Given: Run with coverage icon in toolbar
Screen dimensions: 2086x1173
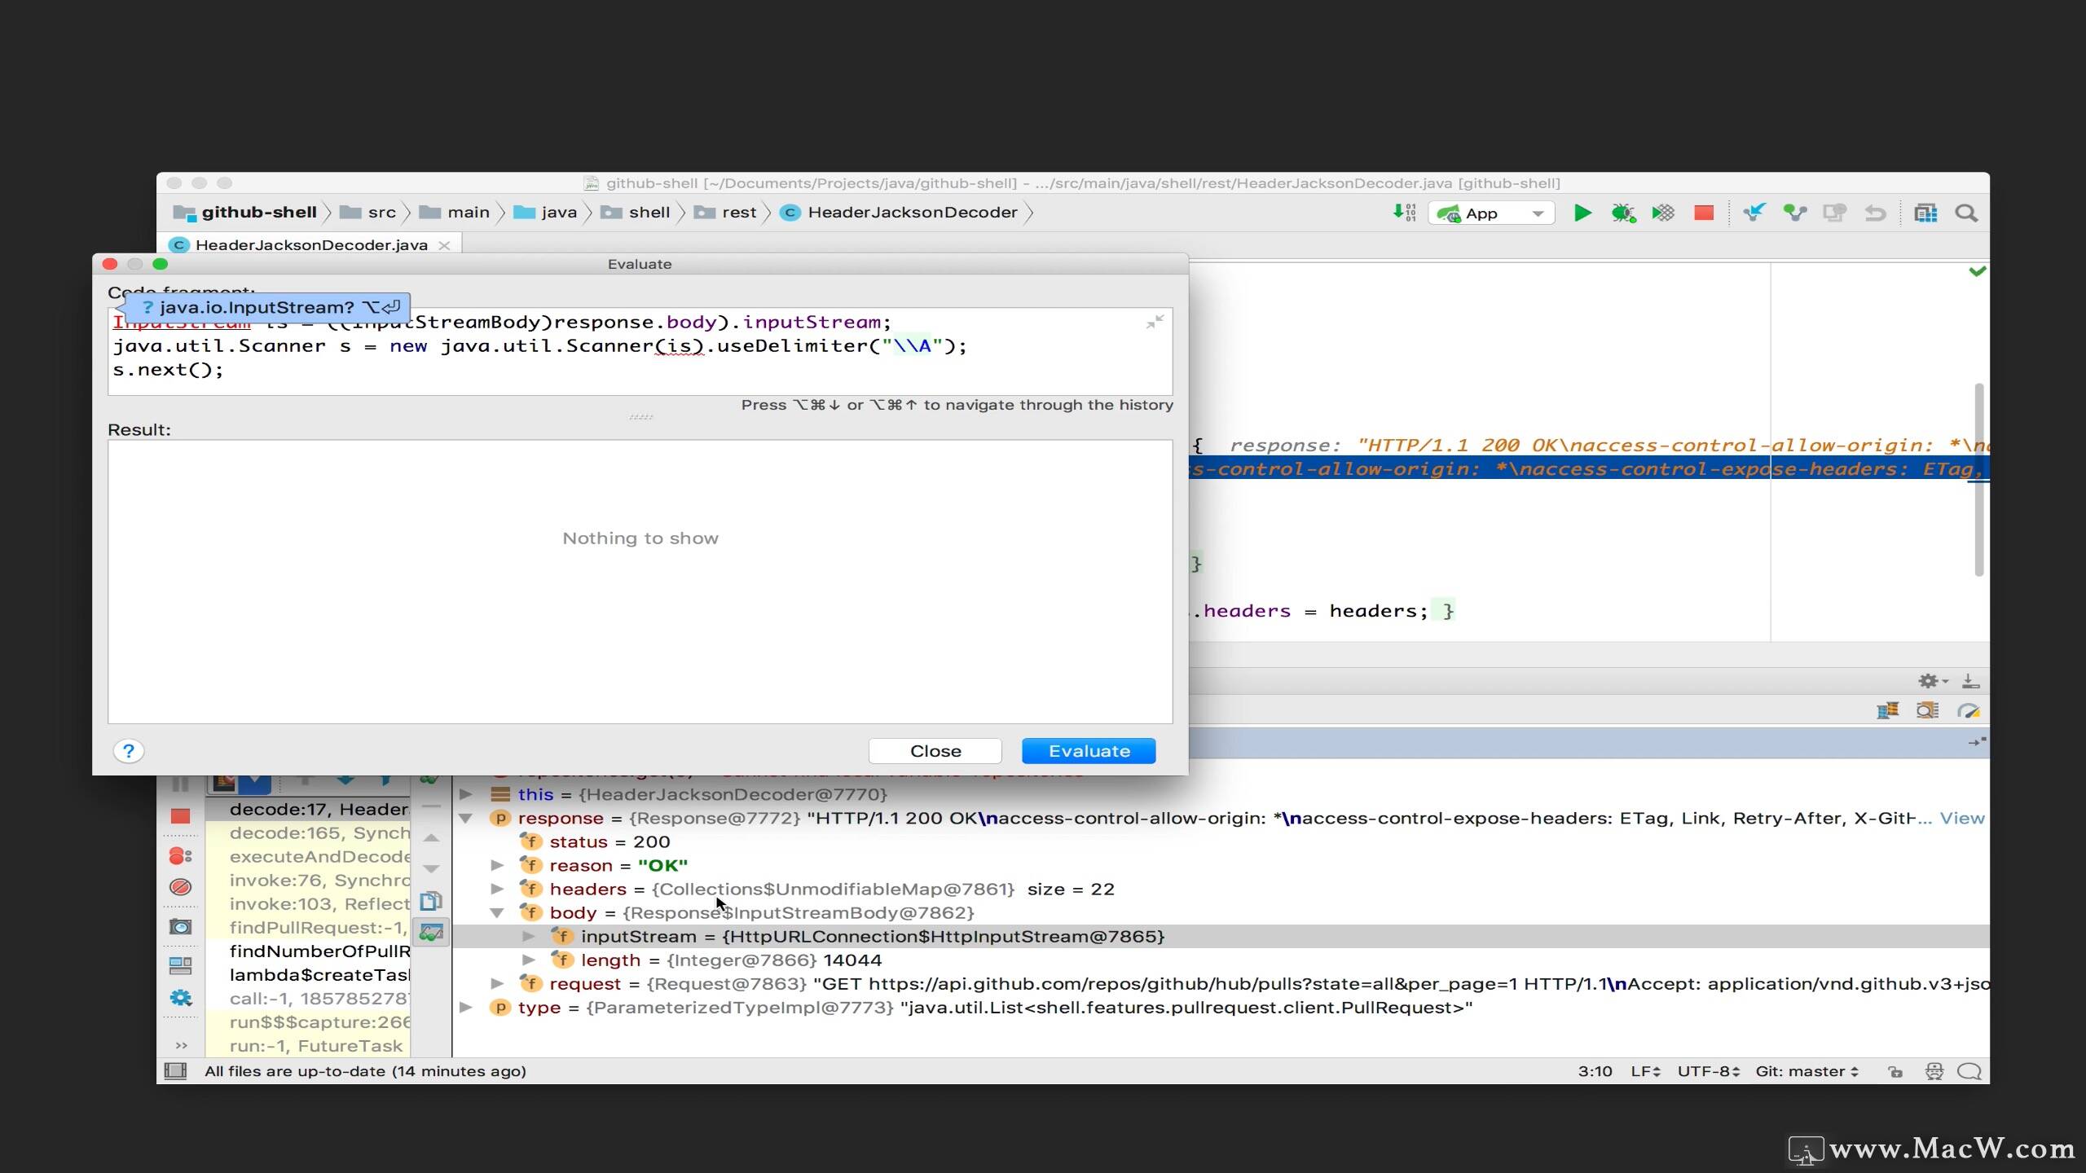Looking at the screenshot, I should click(1663, 213).
